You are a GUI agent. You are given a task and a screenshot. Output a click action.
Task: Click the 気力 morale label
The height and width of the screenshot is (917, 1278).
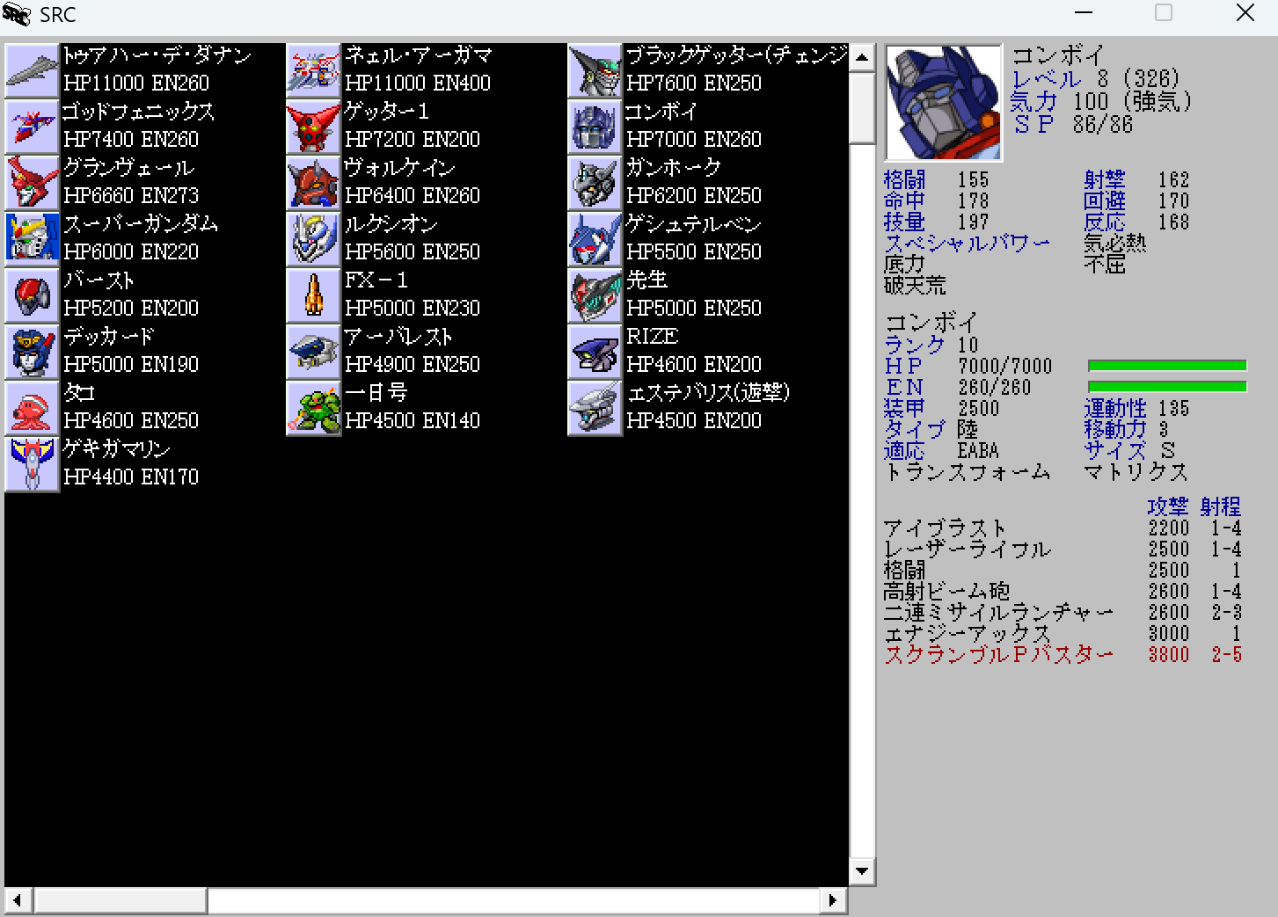[1033, 102]
